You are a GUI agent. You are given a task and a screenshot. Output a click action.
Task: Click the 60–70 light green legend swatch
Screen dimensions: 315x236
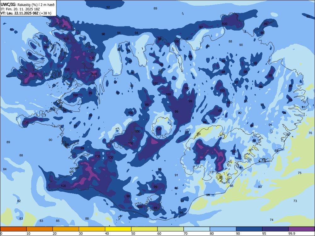170,229
